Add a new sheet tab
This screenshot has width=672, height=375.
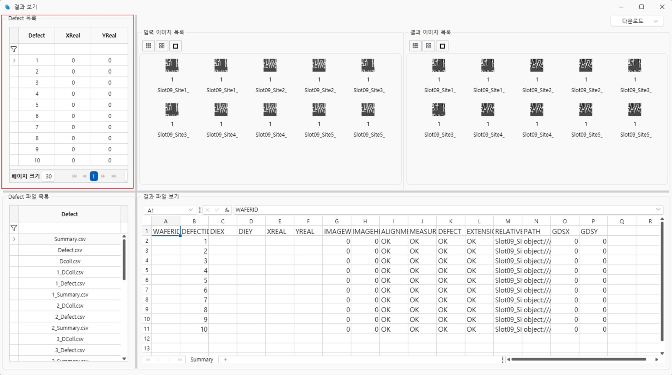click(x=225, y=359)
